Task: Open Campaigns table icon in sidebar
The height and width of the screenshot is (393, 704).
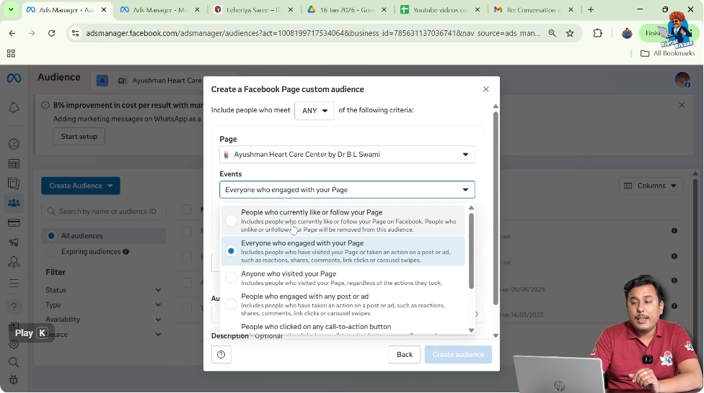Action: coord(14,163)
